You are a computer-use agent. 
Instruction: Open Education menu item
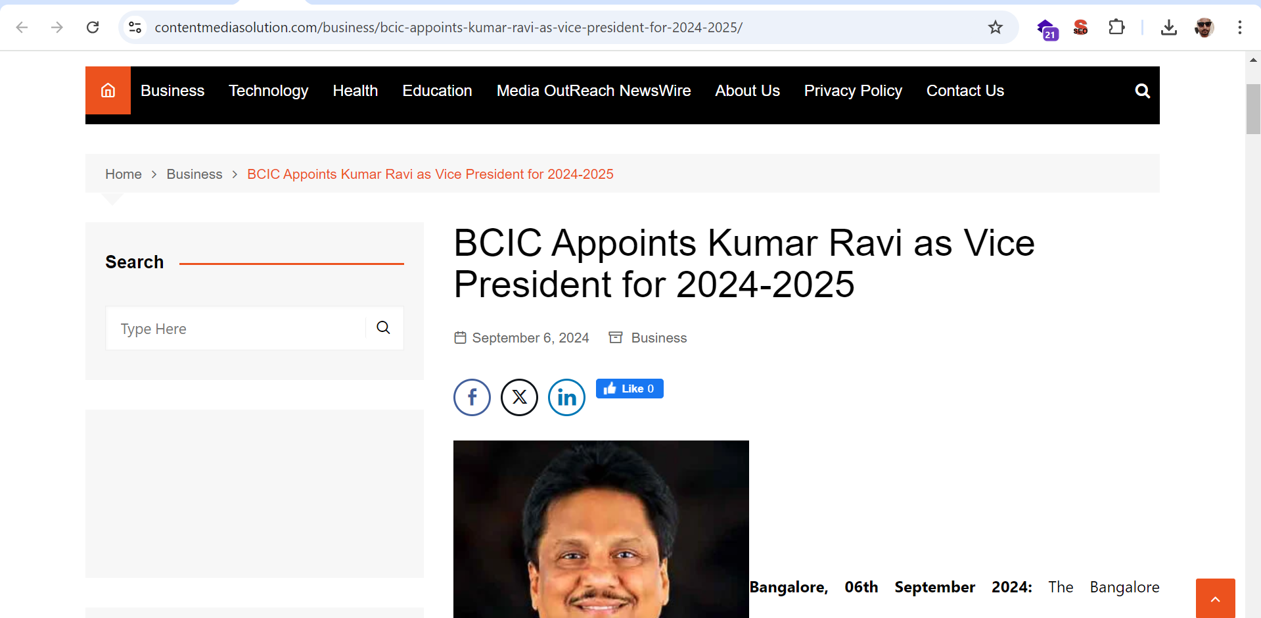point(437,91)
